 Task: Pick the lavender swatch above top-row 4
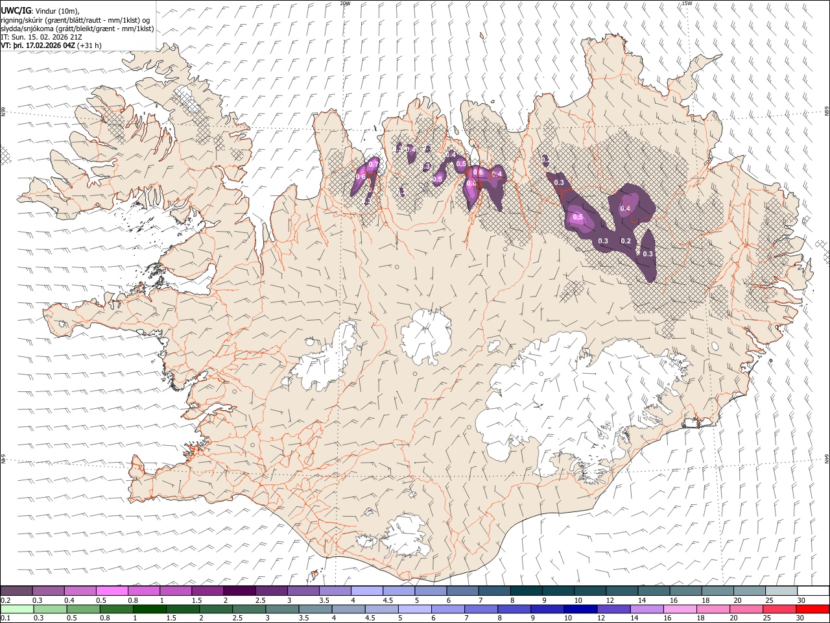coord(367,591)
